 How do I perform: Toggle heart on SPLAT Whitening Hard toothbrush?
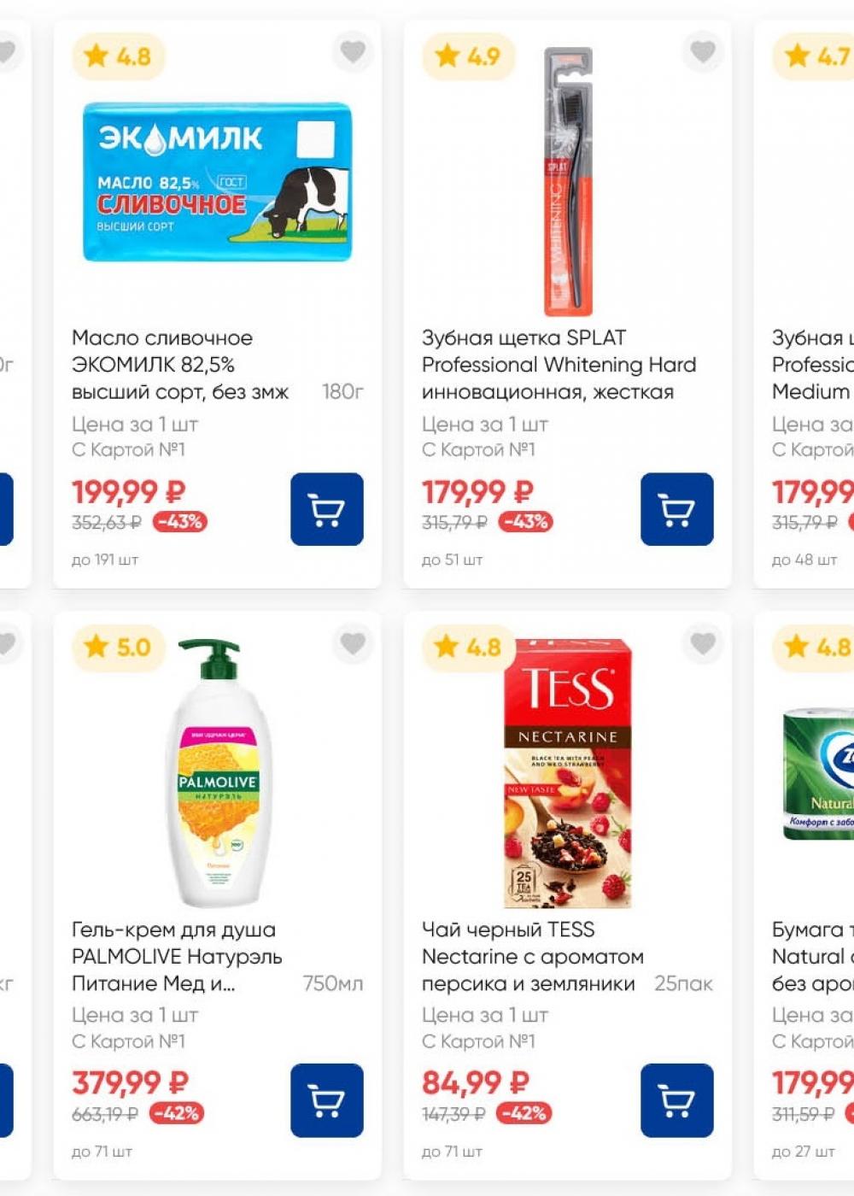[x=703, y=52]
